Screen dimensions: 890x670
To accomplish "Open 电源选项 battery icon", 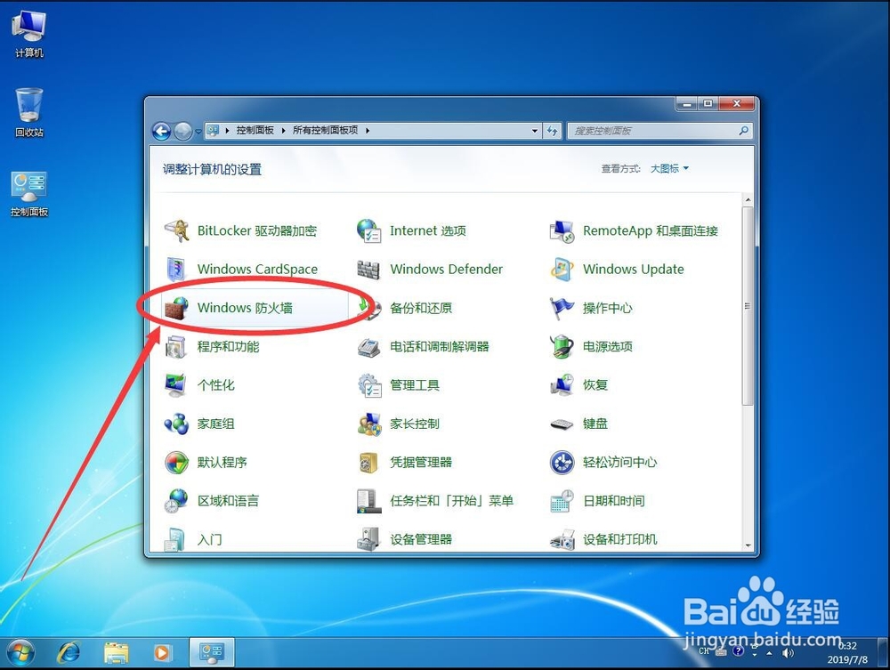I will pyautogui.click(x=562, y=347).
